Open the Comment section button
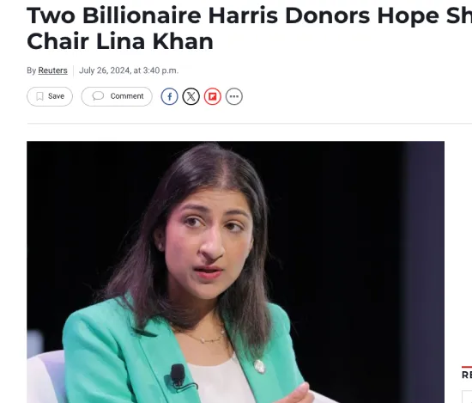Viewport: 472px width, 403px height. [117, 96]
